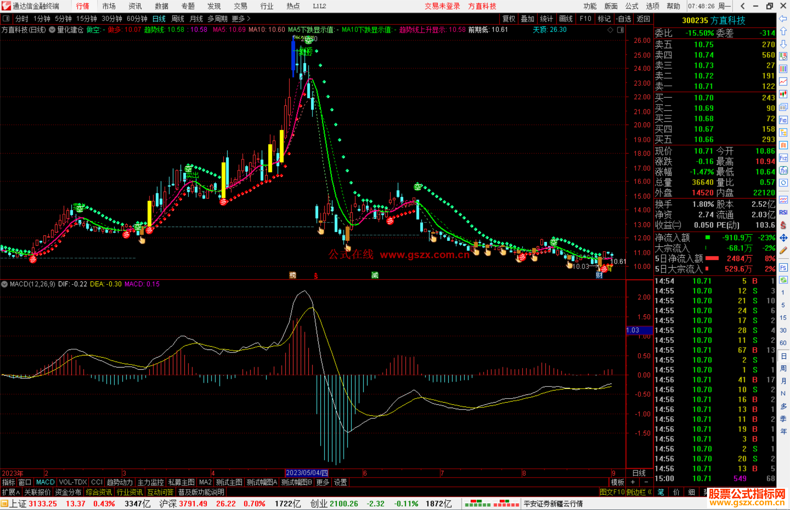Click the K-line candlestick chart sidebar icon
The width and height of the screenshot is (790, 510).
[x=783, y=94]
